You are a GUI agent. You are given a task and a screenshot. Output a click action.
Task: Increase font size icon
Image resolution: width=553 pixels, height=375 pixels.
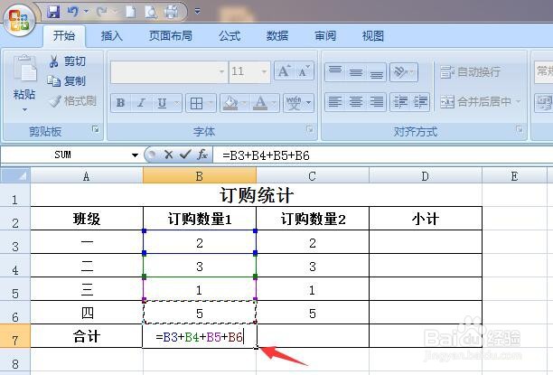(x=284, y=71)
